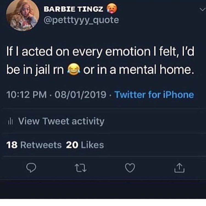206x206 pixels.
Task: Open the @petttyyy_quote handle
Action: 81,20
